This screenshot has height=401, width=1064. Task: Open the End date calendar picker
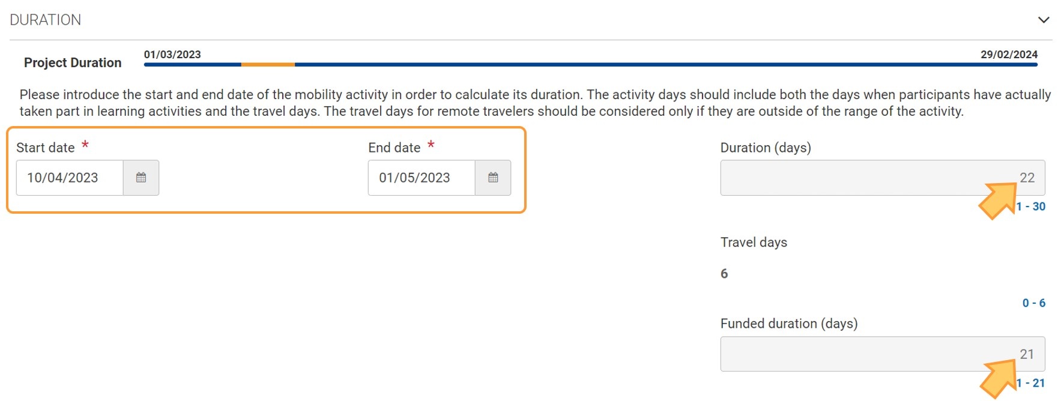coord(493,178)
